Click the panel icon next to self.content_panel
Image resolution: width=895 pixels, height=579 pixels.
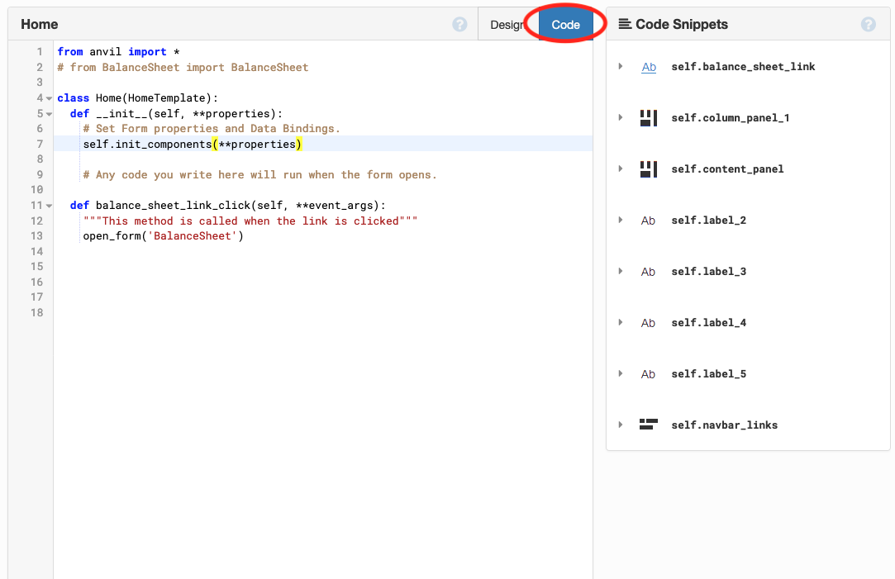pos(649,168)
